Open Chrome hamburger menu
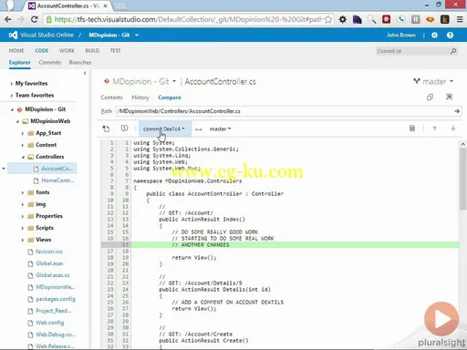The width and height of the screenshot is (467, 350). 460,19
